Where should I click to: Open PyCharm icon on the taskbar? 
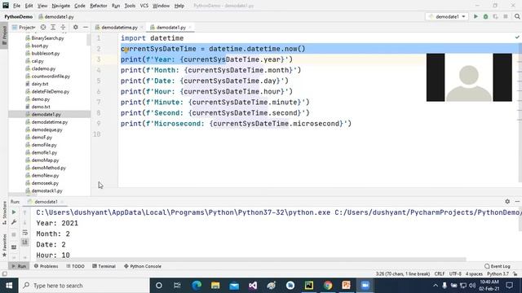tap(309, 286)
